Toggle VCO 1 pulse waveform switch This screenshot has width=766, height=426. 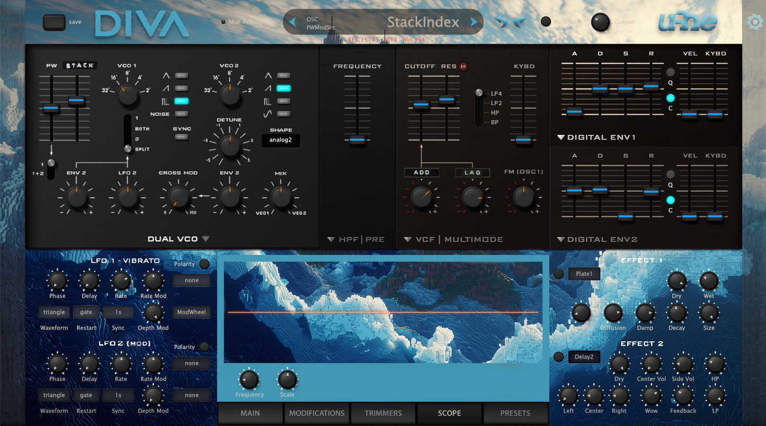click(181, 101)
